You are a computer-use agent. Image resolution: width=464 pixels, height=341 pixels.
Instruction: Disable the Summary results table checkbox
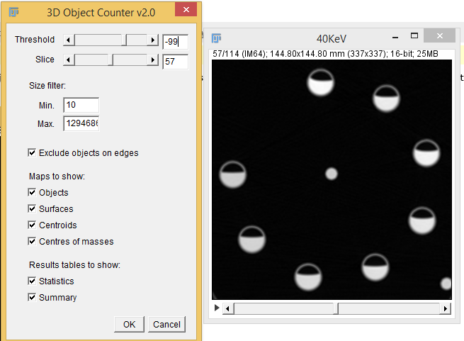32,298
